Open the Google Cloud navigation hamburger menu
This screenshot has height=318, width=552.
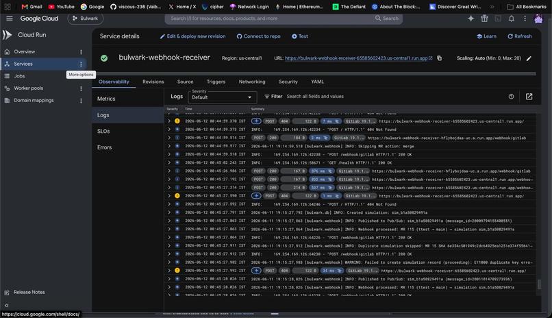click(10, 19)
